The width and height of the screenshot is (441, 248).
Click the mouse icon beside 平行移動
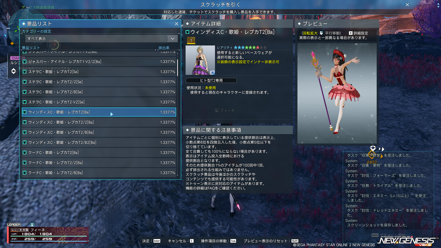tap(321, 33)
